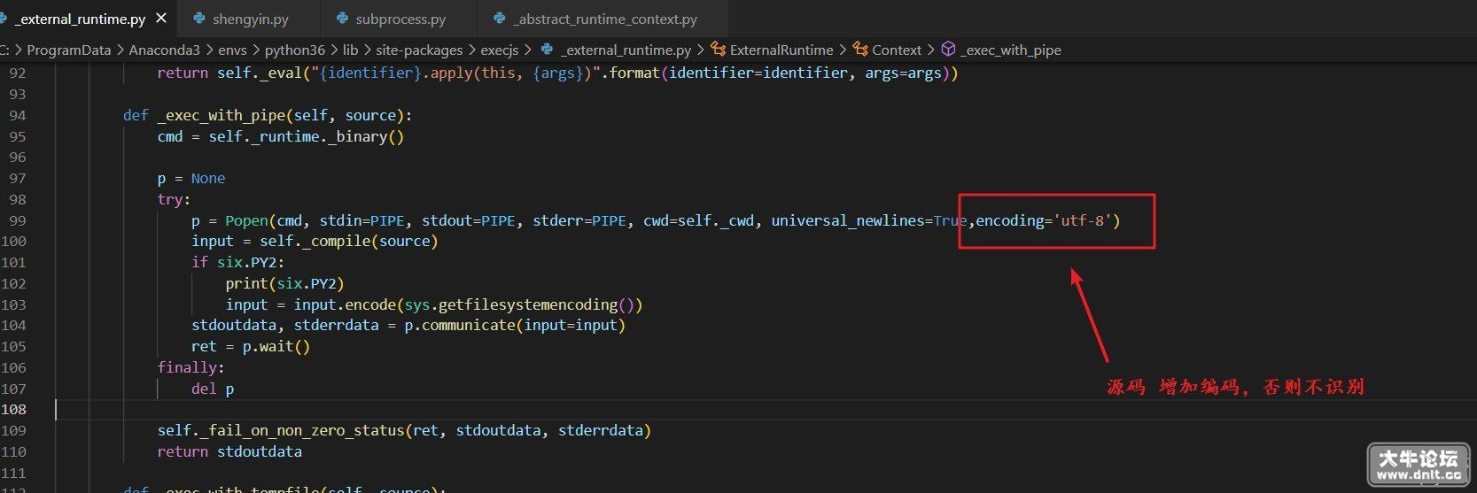Image resolution: width=1477 pixels, height=493 pixels.
Task: Open the ProgramData breadcrumb folder
Action: 69,50
